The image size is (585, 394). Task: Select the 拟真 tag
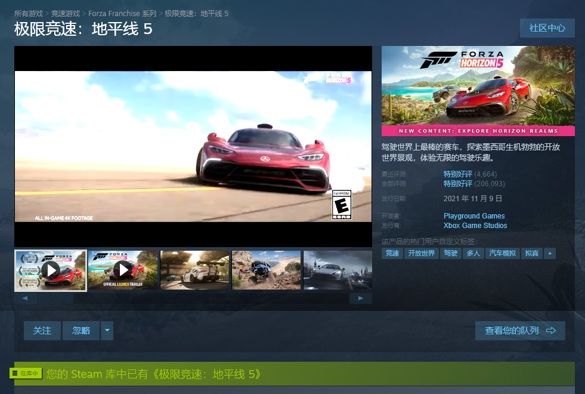coord(532,253)
